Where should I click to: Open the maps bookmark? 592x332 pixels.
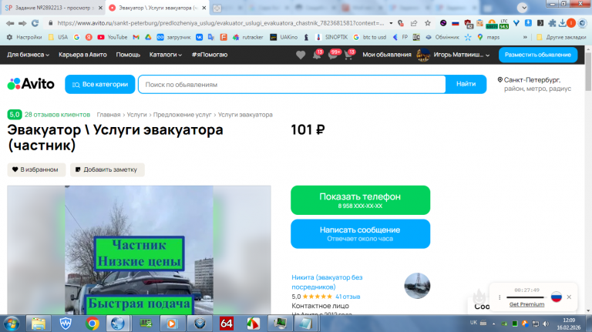[x=488, y=37]
